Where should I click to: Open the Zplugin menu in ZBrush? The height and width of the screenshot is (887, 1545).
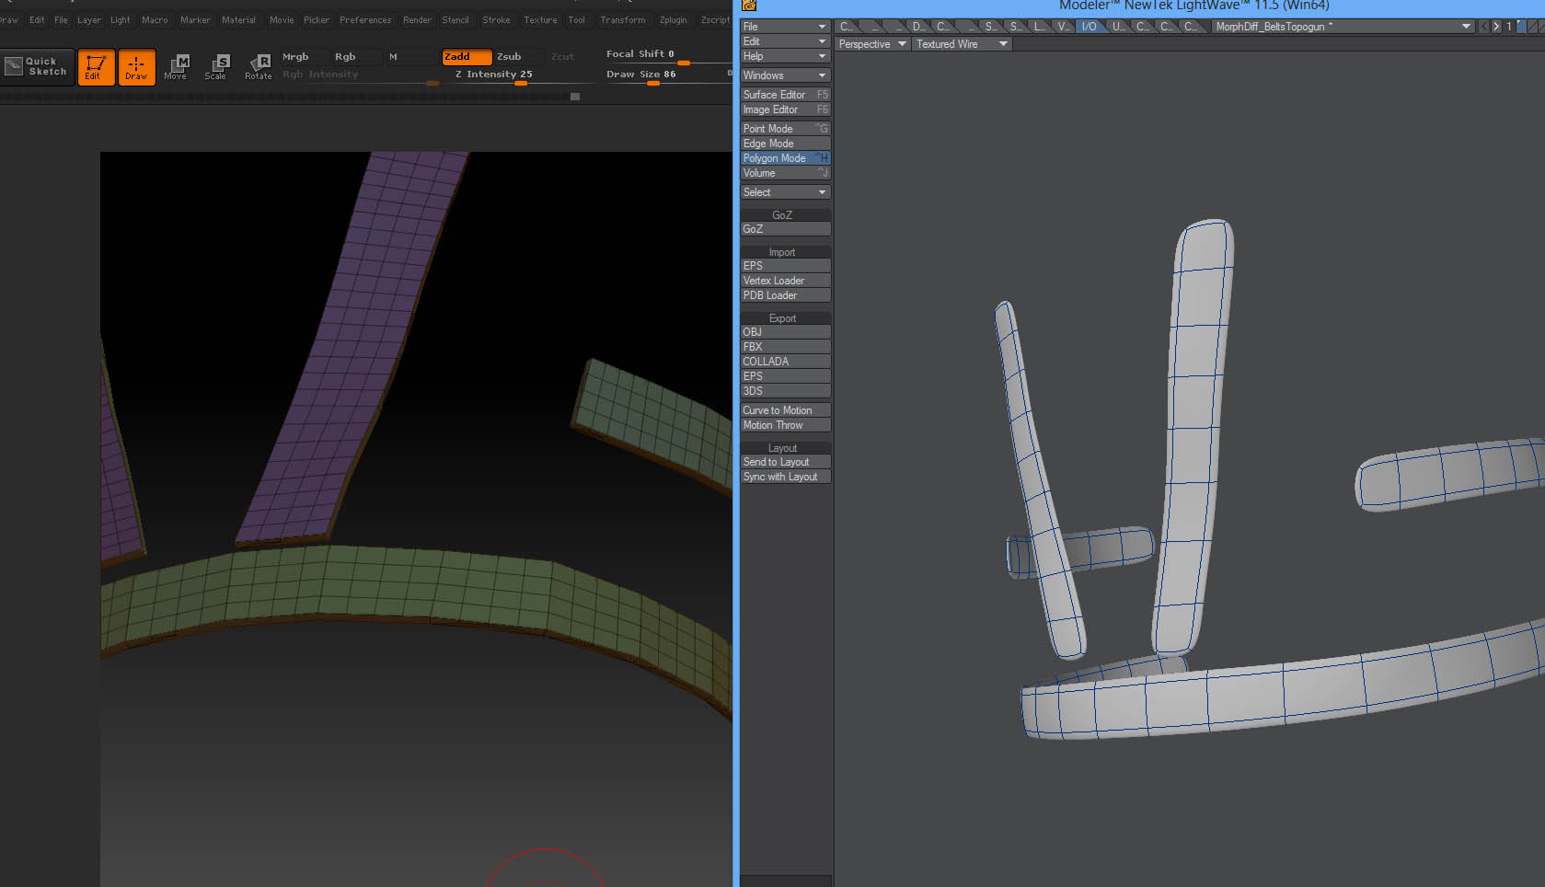pos(673,20)
